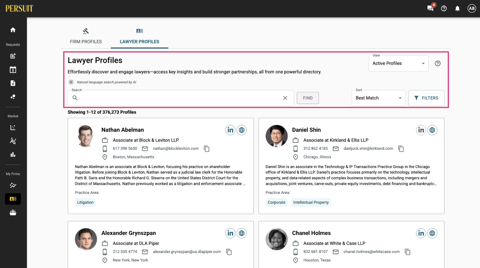The height and width of the screenshot is (268, 480).
Task: Copy Nathan Abelman's email address
Action: [207, 149]
